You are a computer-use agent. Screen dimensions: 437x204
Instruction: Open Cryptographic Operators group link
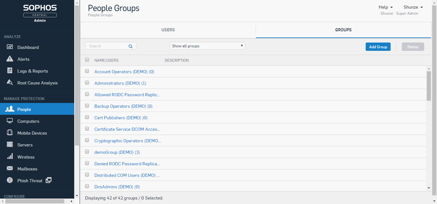pos(128,141)
